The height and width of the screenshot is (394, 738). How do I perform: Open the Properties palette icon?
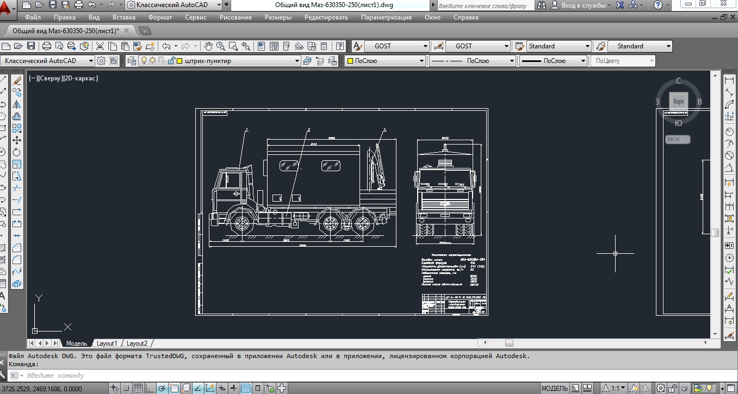(x=261, y=46)
